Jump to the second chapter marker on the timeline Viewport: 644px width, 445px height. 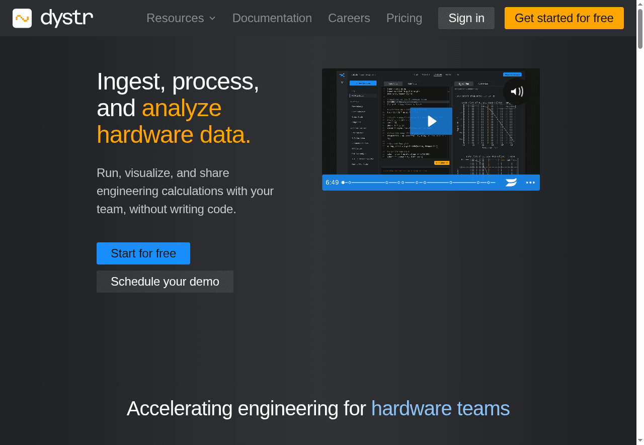tap(387, 183)
